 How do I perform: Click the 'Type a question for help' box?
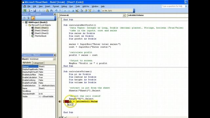(x=173, y=6)
